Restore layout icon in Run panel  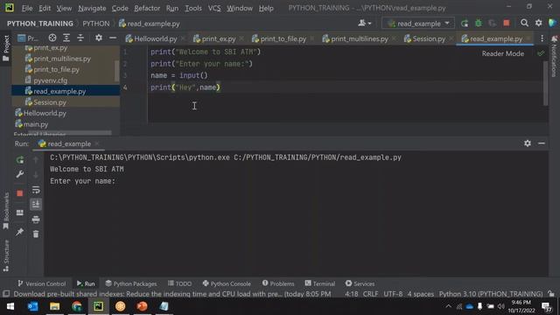pos(20,213)
